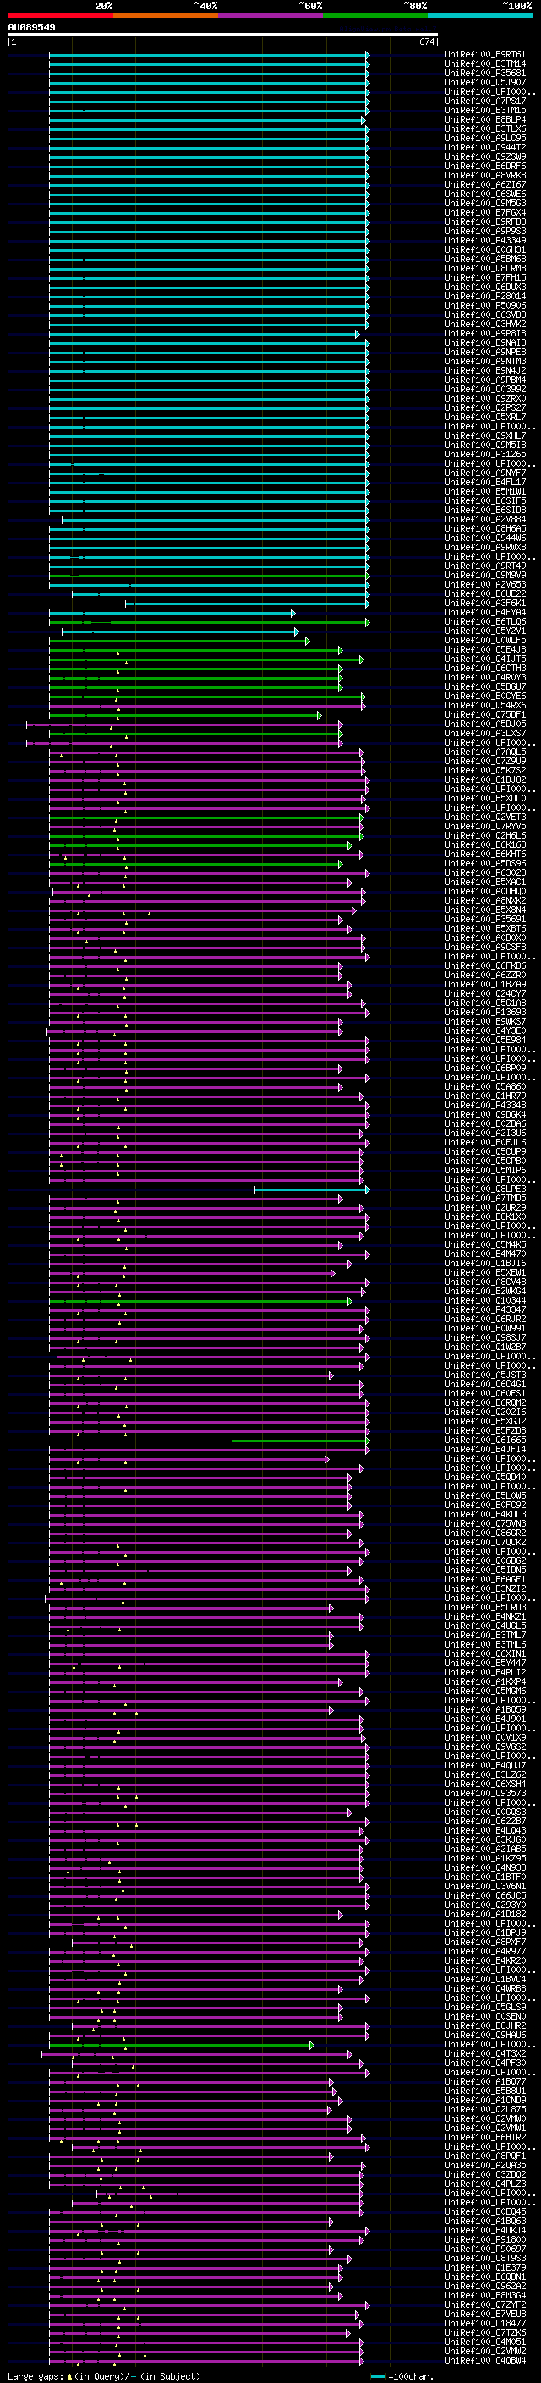541x2383 pixels.
Task: Click the purple ~60% identity legend bar
Action: click(x=271, y=15)
